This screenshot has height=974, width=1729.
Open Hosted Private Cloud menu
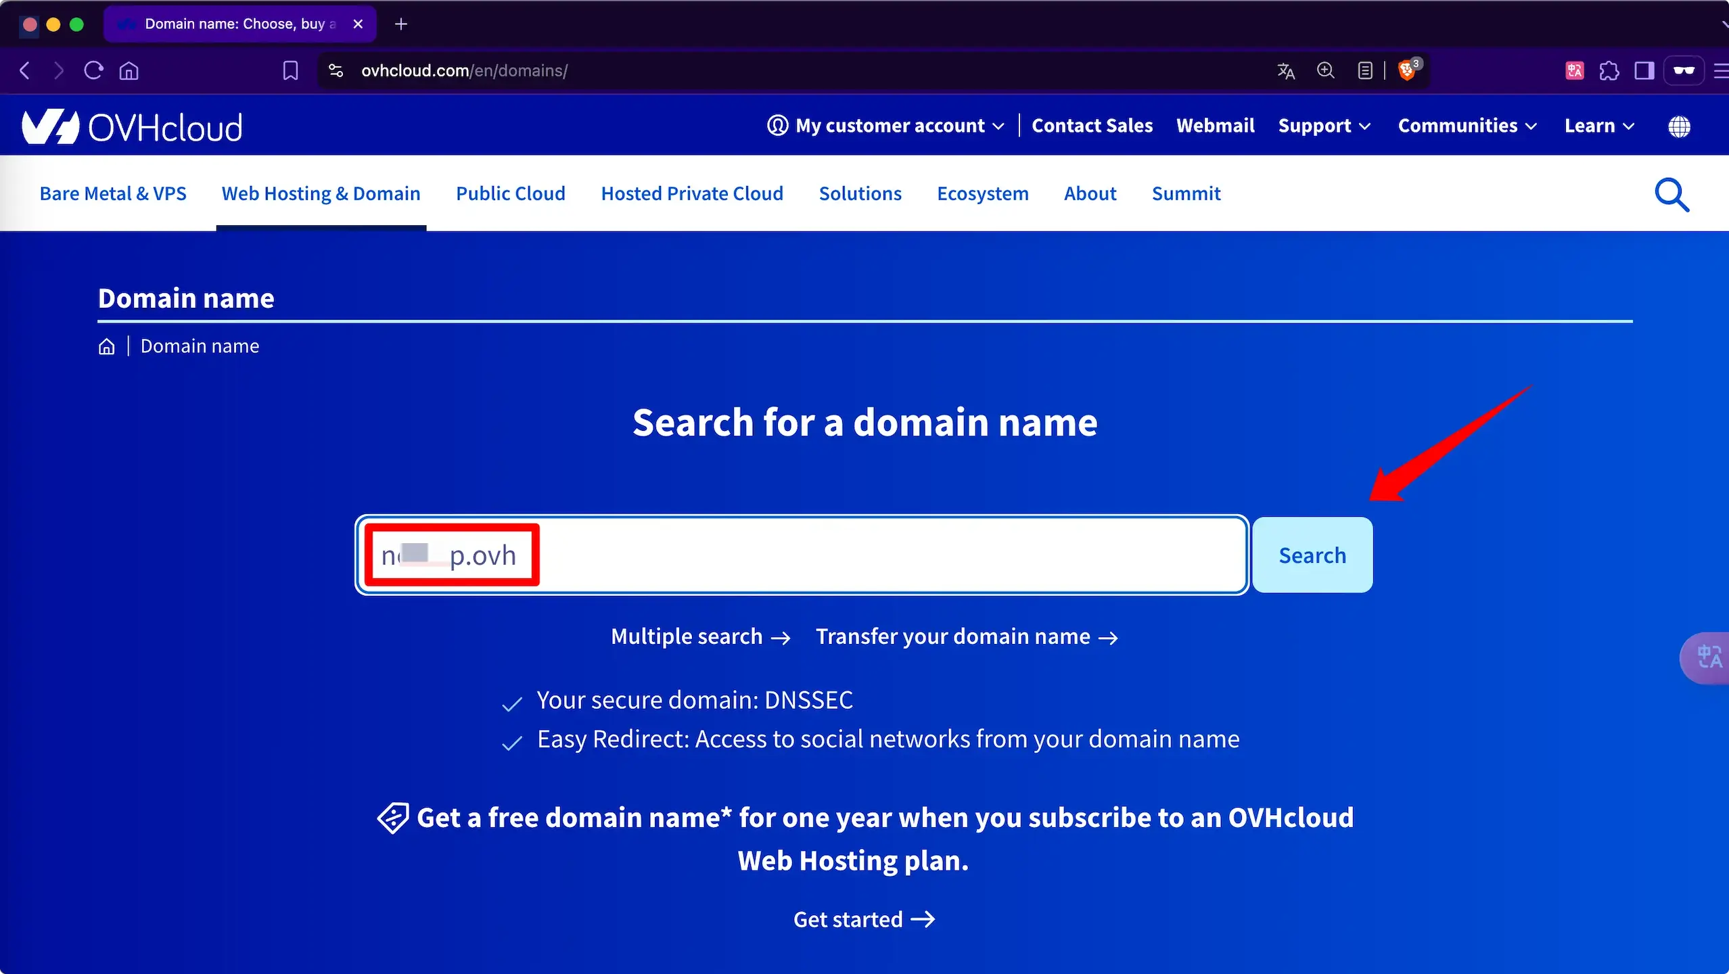(x=692, y=193)
